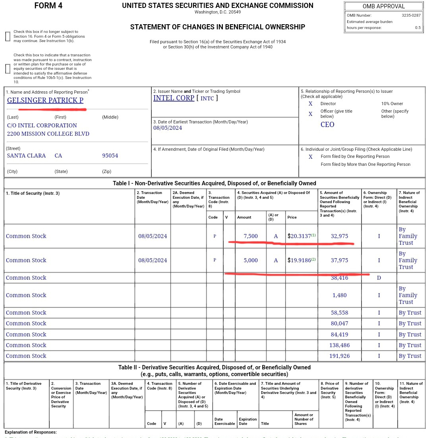This screenshot has height=438, width=429.
Task: Click the OMB Number 3235-0287 value
Action: (x=411, y=15)
